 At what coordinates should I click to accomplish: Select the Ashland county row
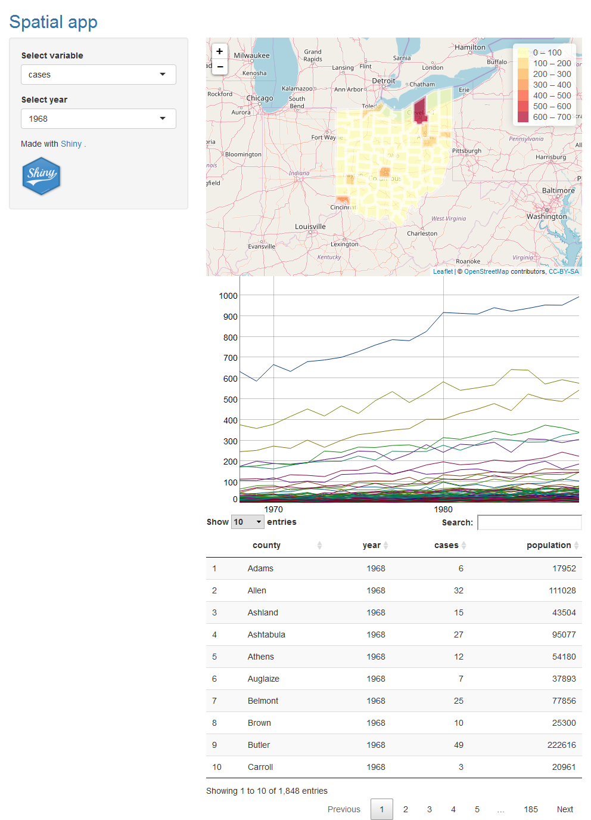[394, 612]
